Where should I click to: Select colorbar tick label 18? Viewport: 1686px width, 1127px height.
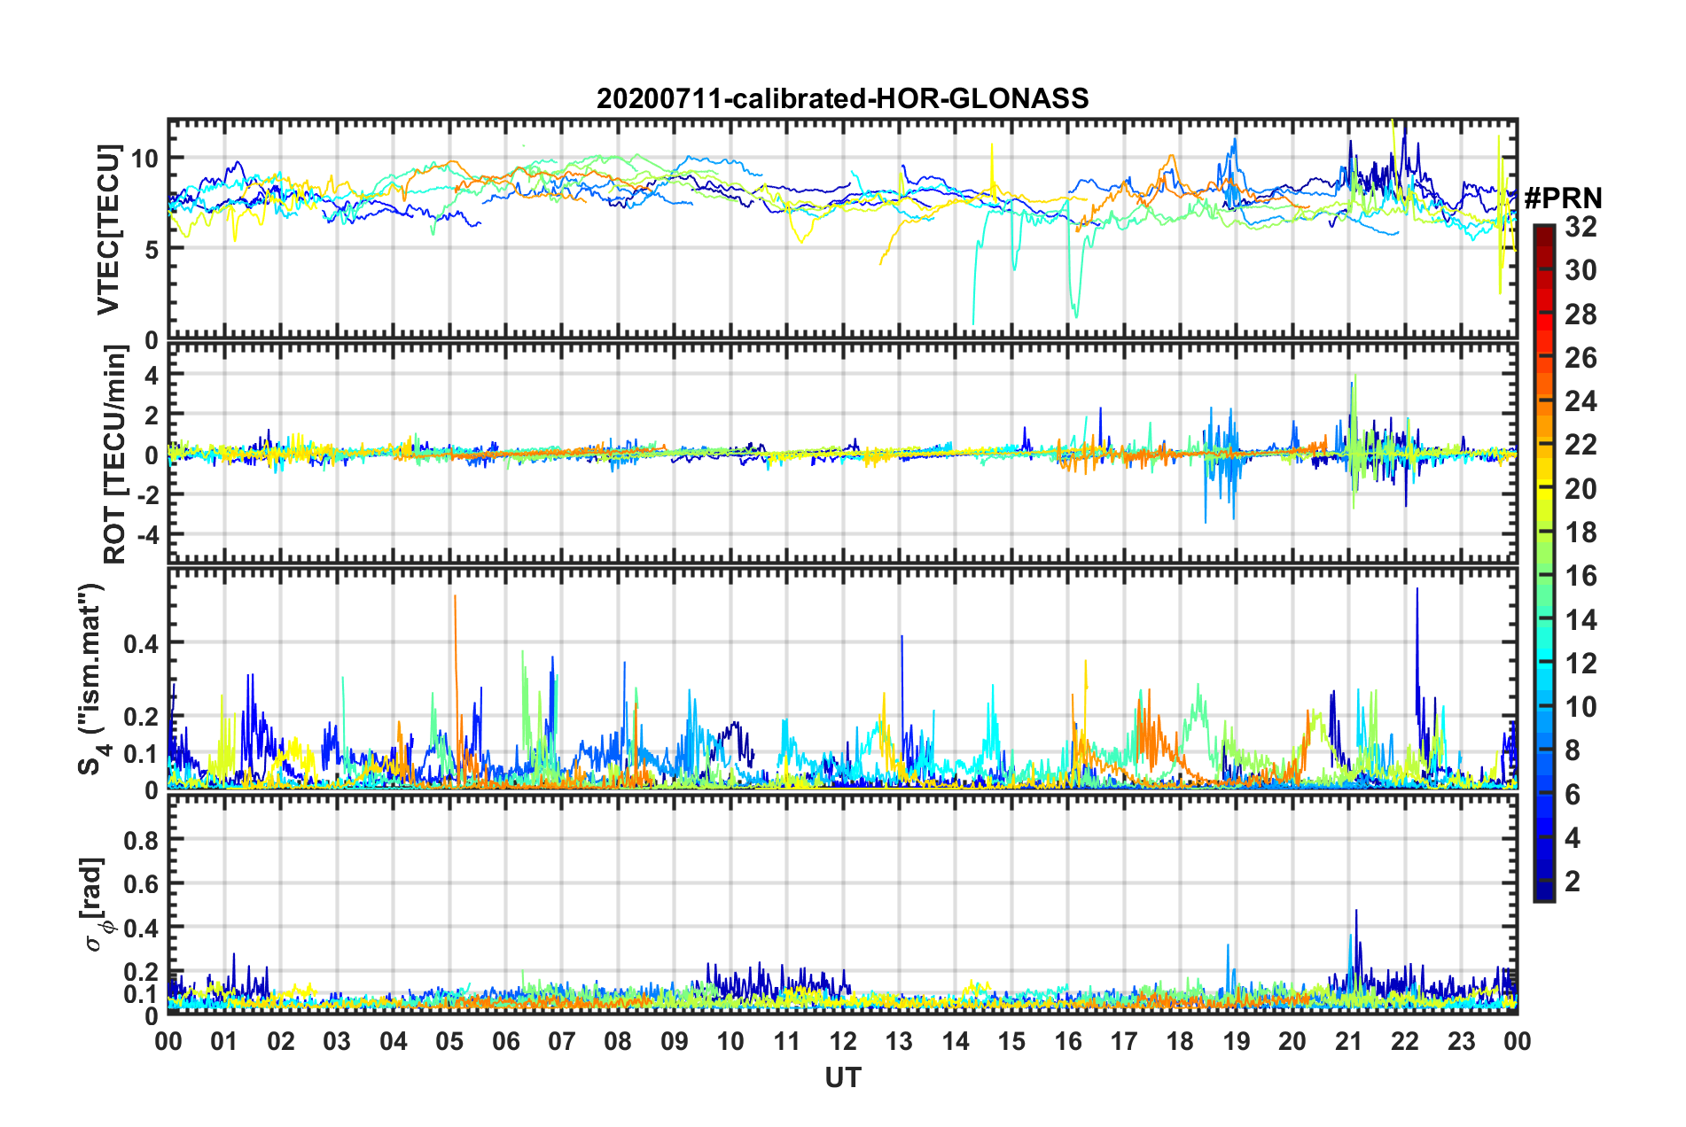(x=1581, y=532)
